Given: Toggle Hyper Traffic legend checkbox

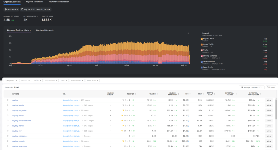Looking at the screenshot, I should [x=202, y=45].
